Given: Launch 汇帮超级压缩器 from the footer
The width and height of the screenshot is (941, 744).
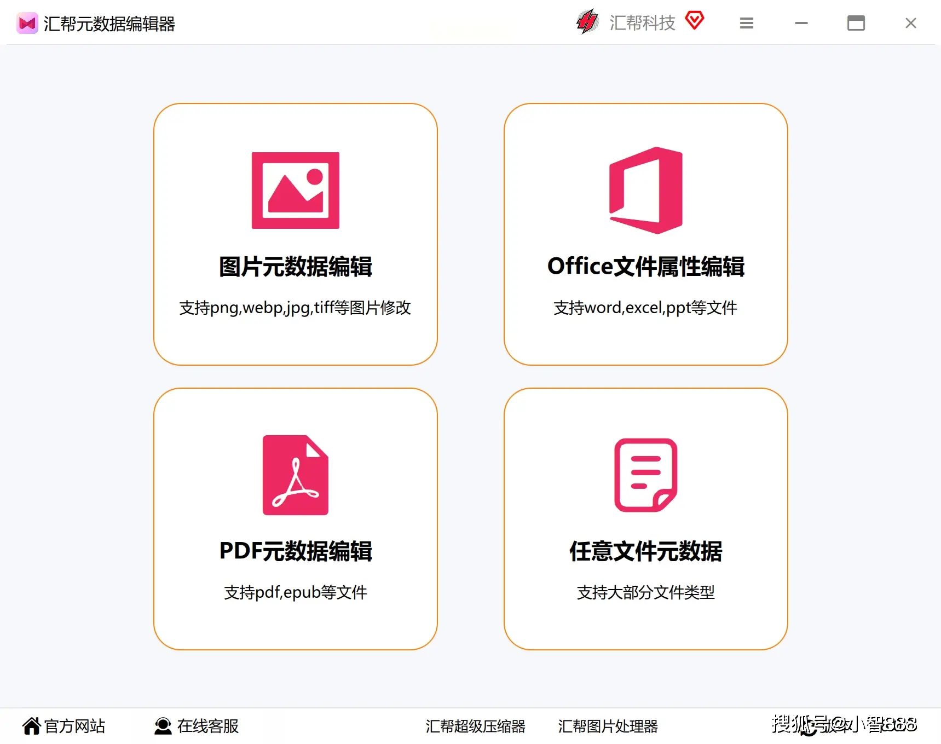Looking at the screenshot, I should [x=476, y=726].
